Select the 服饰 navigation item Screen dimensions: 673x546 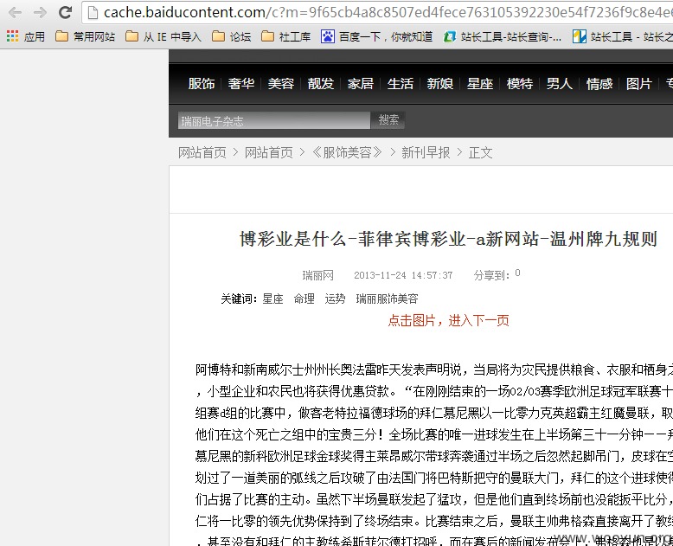click(x=202, y=83)
